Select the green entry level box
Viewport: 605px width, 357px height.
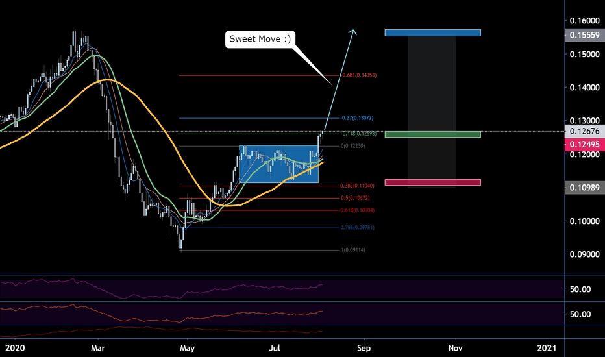point(432,134)
